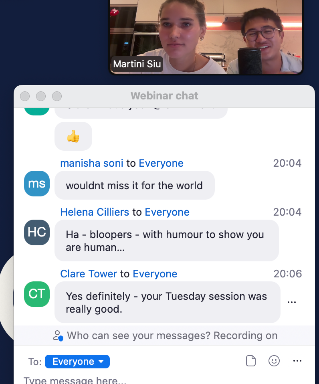The image size is (319, 384).
Task: Click the three dots beside Clare Tower's message
Action: click(292, 302)
